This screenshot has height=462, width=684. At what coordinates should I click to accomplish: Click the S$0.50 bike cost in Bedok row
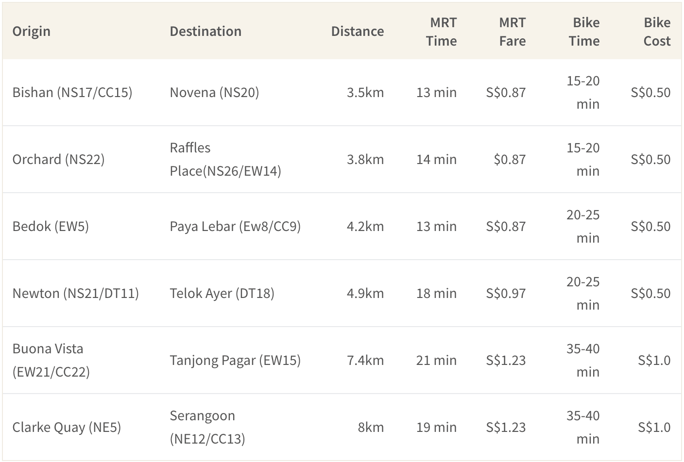coord(650,226)
